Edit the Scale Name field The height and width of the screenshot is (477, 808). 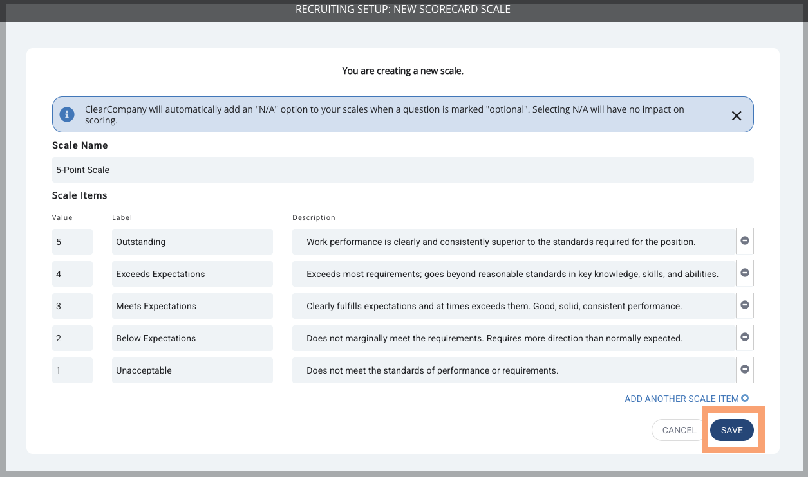(x=403, y=170)
